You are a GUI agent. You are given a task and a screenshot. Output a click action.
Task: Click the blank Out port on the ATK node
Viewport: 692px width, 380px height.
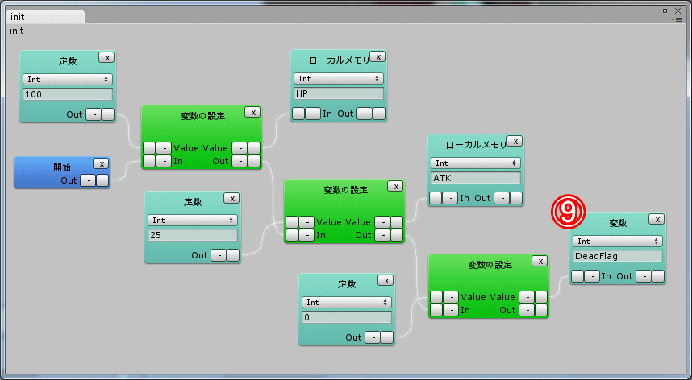(x=516, y=198)
